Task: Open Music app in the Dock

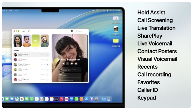Action: (x=61, y=99)
